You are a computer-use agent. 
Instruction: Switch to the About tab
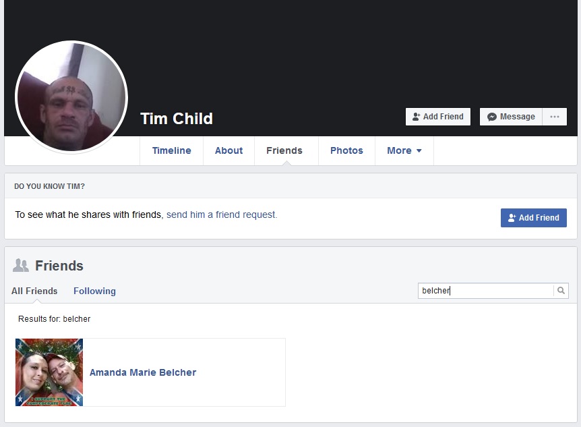click(228, 150)
